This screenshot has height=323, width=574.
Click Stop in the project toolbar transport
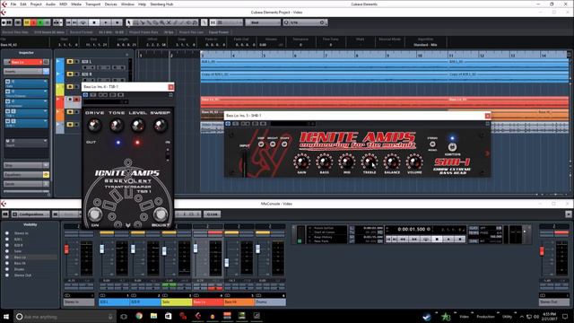click(x=94, y=22)
